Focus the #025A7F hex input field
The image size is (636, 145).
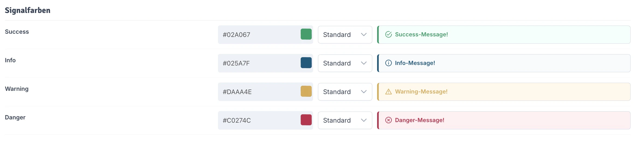point(258,63)
